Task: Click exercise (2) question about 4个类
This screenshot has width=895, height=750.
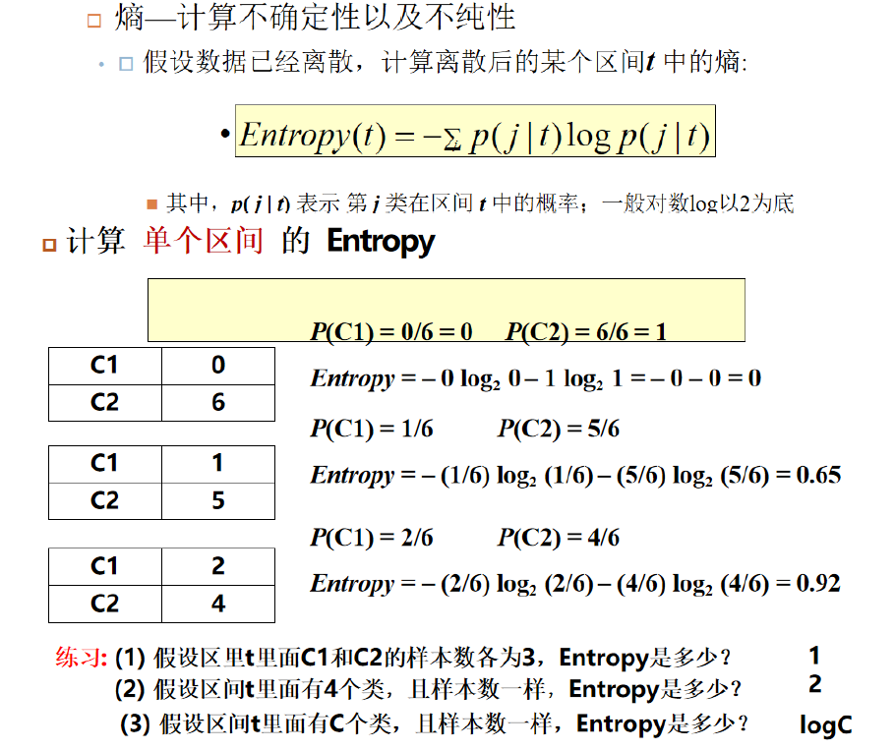Action: click(x=428, y=689)
